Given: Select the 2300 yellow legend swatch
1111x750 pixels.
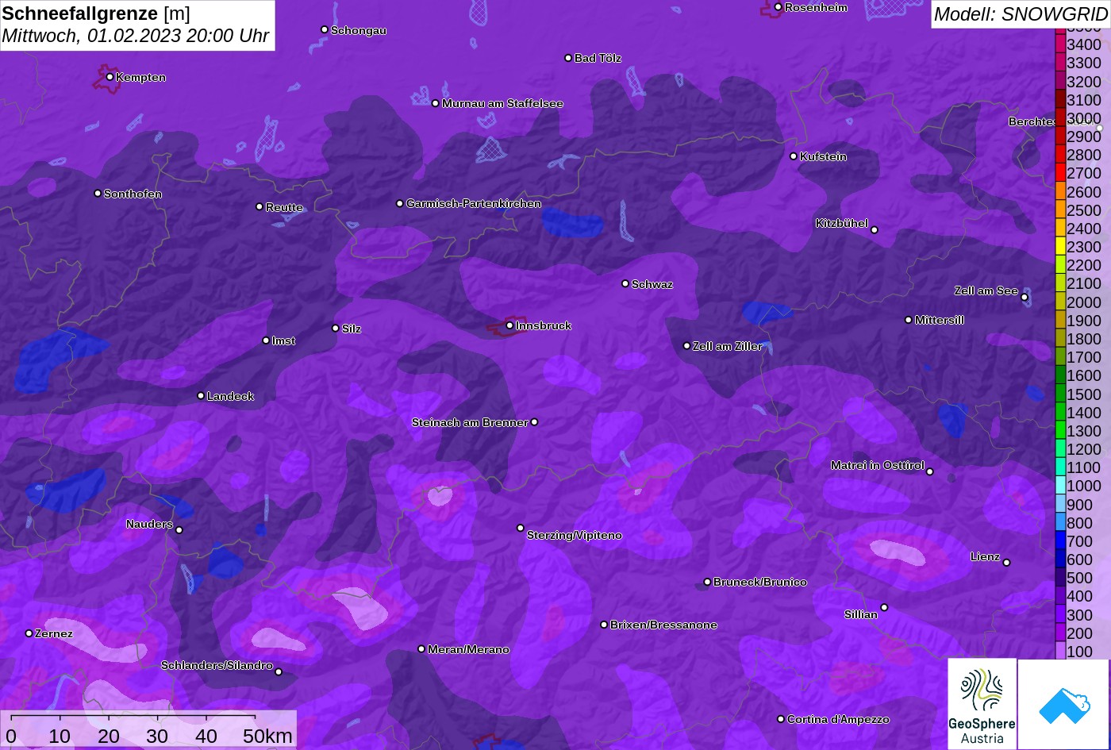Looking at the screenshot, I should tap(1060, 247).
